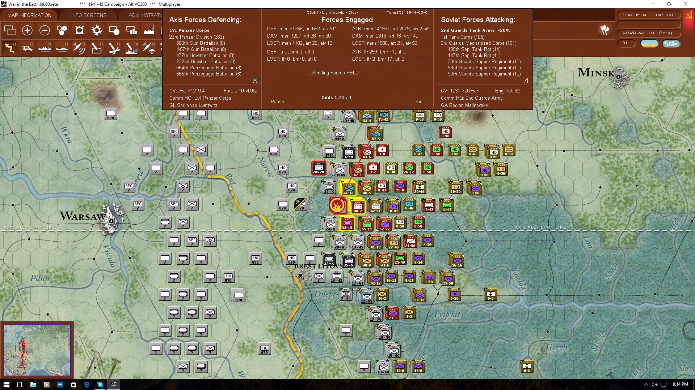695x390 pixels.
Task: Click the end turn flags icon
Action: tap(605, 30)
